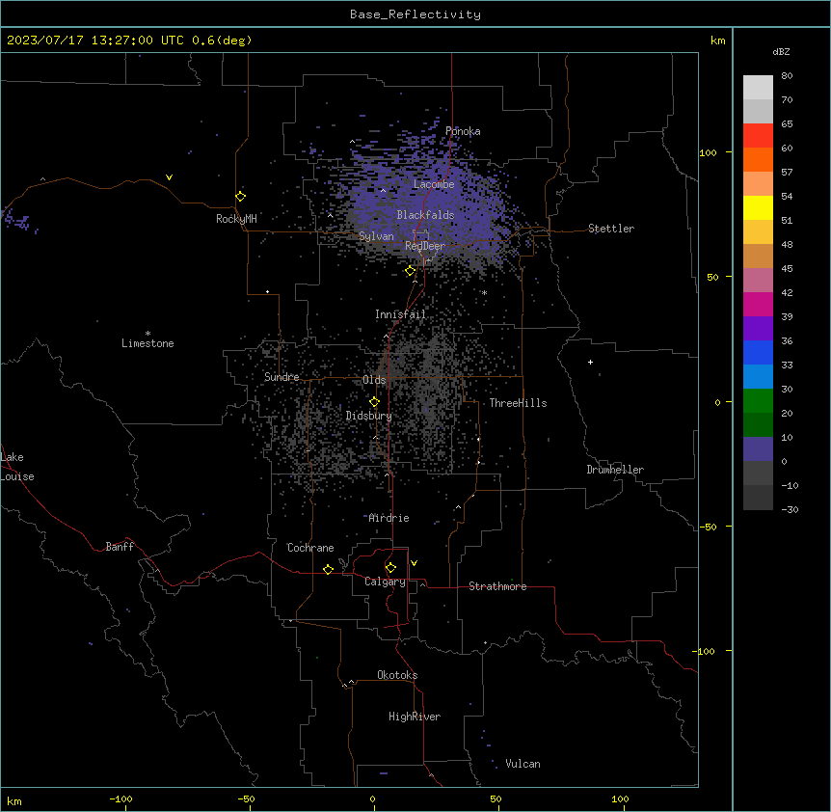
Task: Click the Olds town label
Action: pos(374,380)
